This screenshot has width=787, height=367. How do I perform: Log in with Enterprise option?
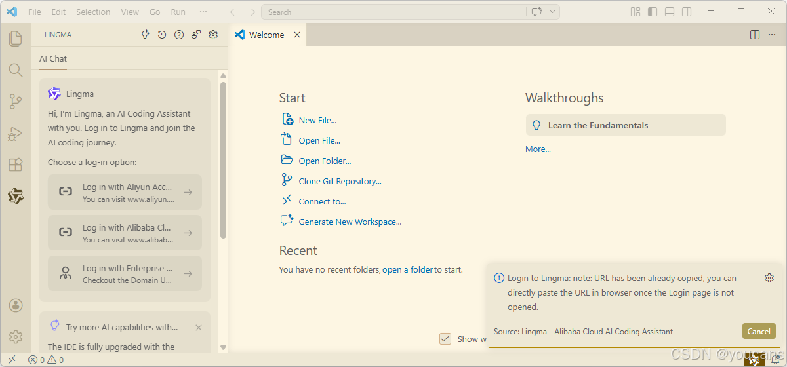[125, 273]
